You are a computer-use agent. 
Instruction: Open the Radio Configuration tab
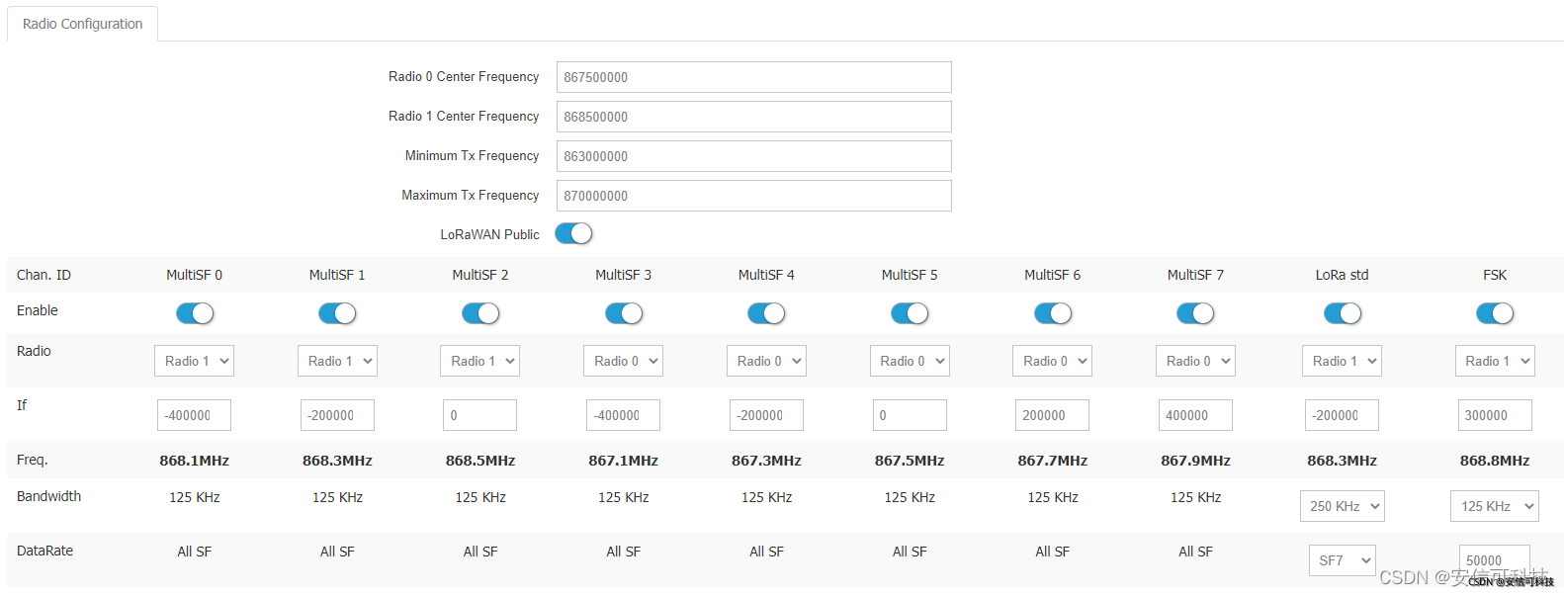pyautogui.click(x=83, y=24)
